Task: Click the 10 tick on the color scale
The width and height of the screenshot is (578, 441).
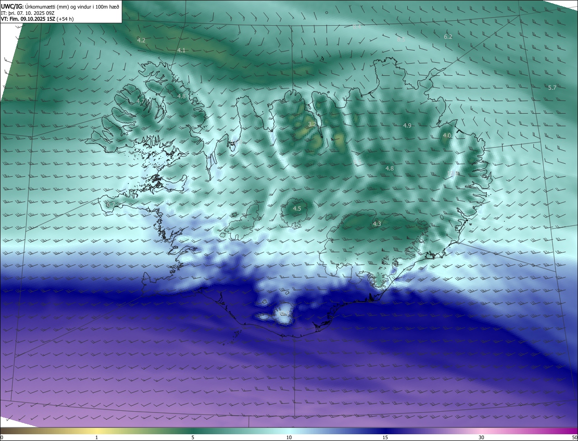Action: coord(289,437)
